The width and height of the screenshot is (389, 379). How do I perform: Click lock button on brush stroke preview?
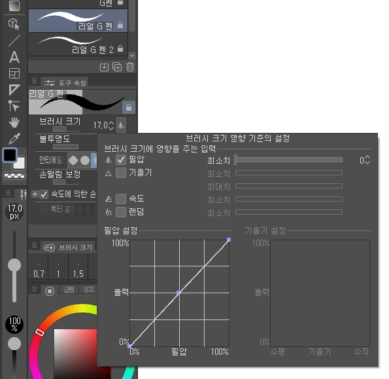point(129,107)
